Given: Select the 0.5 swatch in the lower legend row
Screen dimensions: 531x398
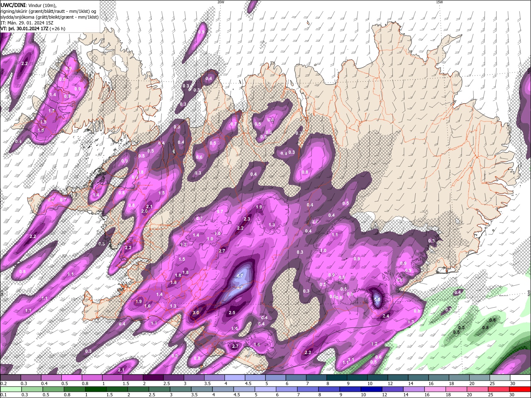Looking at the screenshot, I should (x=53, y=389).
